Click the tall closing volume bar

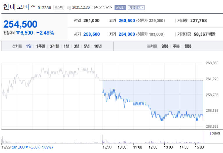[203, 137]
